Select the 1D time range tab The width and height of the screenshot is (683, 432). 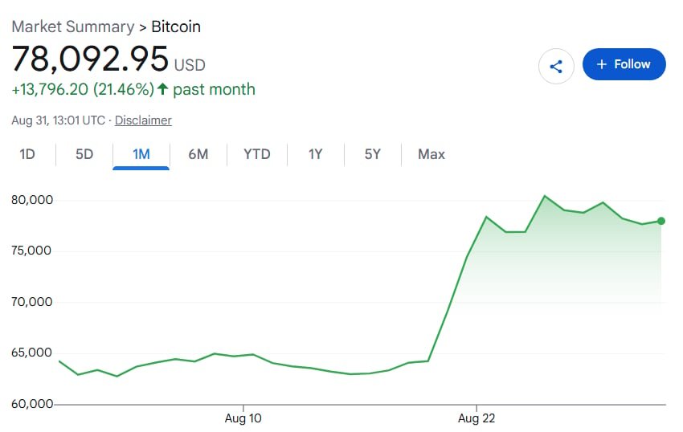point(27,154)
